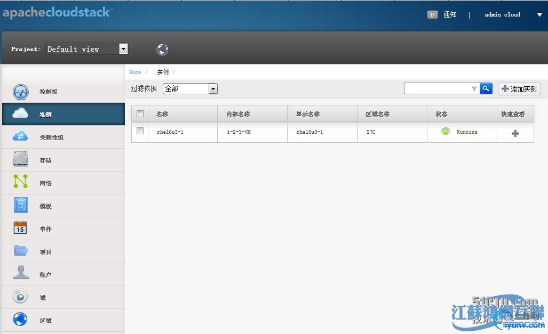This screenshot has width=548, height=334.
Task: Open 域 in the sidebar
Action: click(x=63, y=298)
